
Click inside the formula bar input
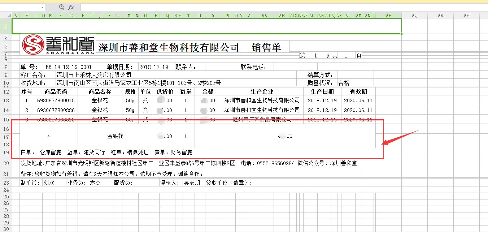pos(282,7)
